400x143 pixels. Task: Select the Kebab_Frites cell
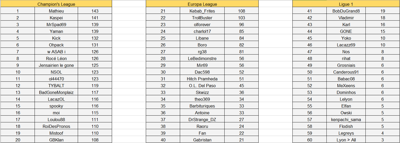coord(202,11)
